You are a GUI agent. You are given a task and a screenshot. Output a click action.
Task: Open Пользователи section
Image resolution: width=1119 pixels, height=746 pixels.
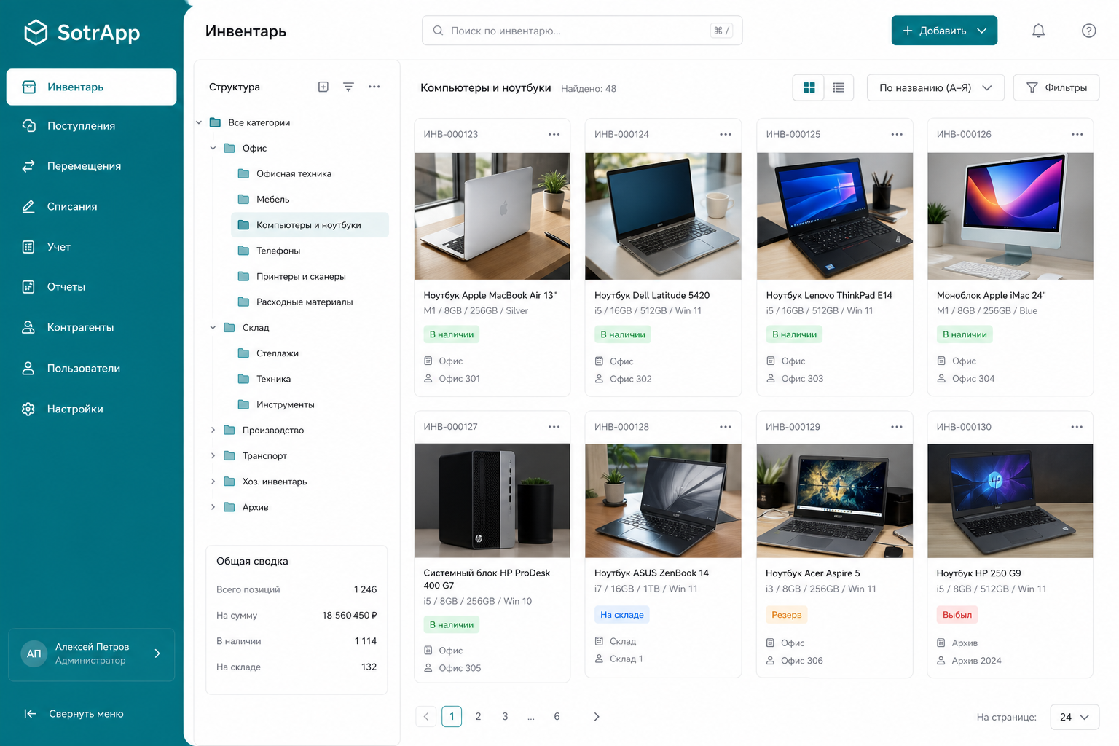(x=91, y=368)
